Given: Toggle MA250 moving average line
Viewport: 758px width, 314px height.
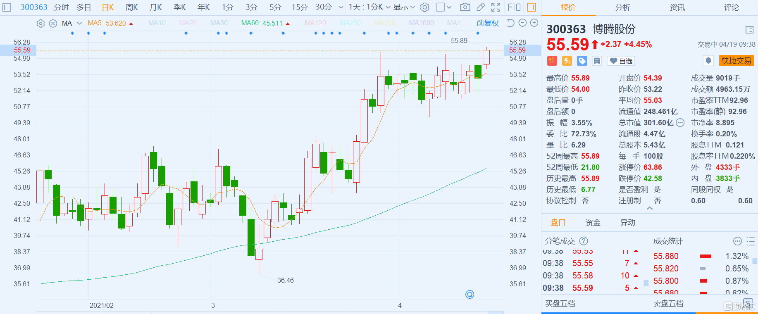Looking at the screenshot, I should pyautogui.click(x=350, y=23).
